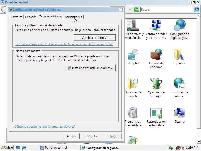The image size is (201, 151).
Task: Switch to the Administrativo tab
Action: 73,17
